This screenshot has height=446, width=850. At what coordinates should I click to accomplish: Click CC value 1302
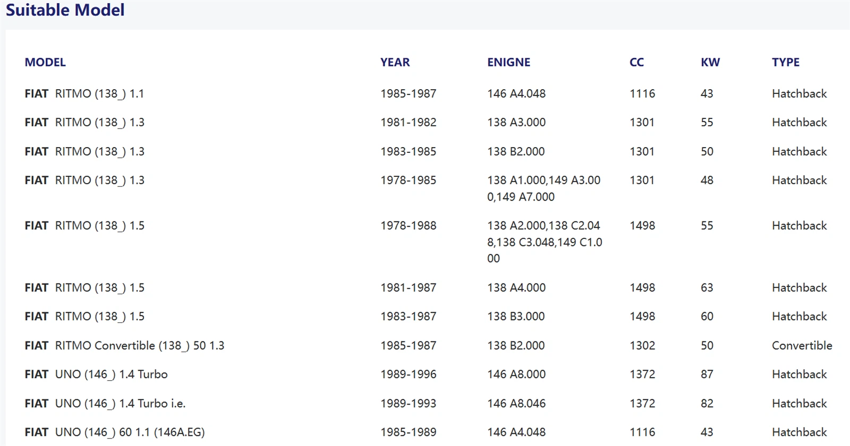click(x=642, y=346)
